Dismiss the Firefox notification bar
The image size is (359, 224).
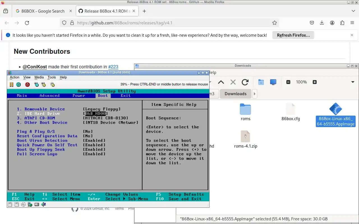click(x=352, y=35)
